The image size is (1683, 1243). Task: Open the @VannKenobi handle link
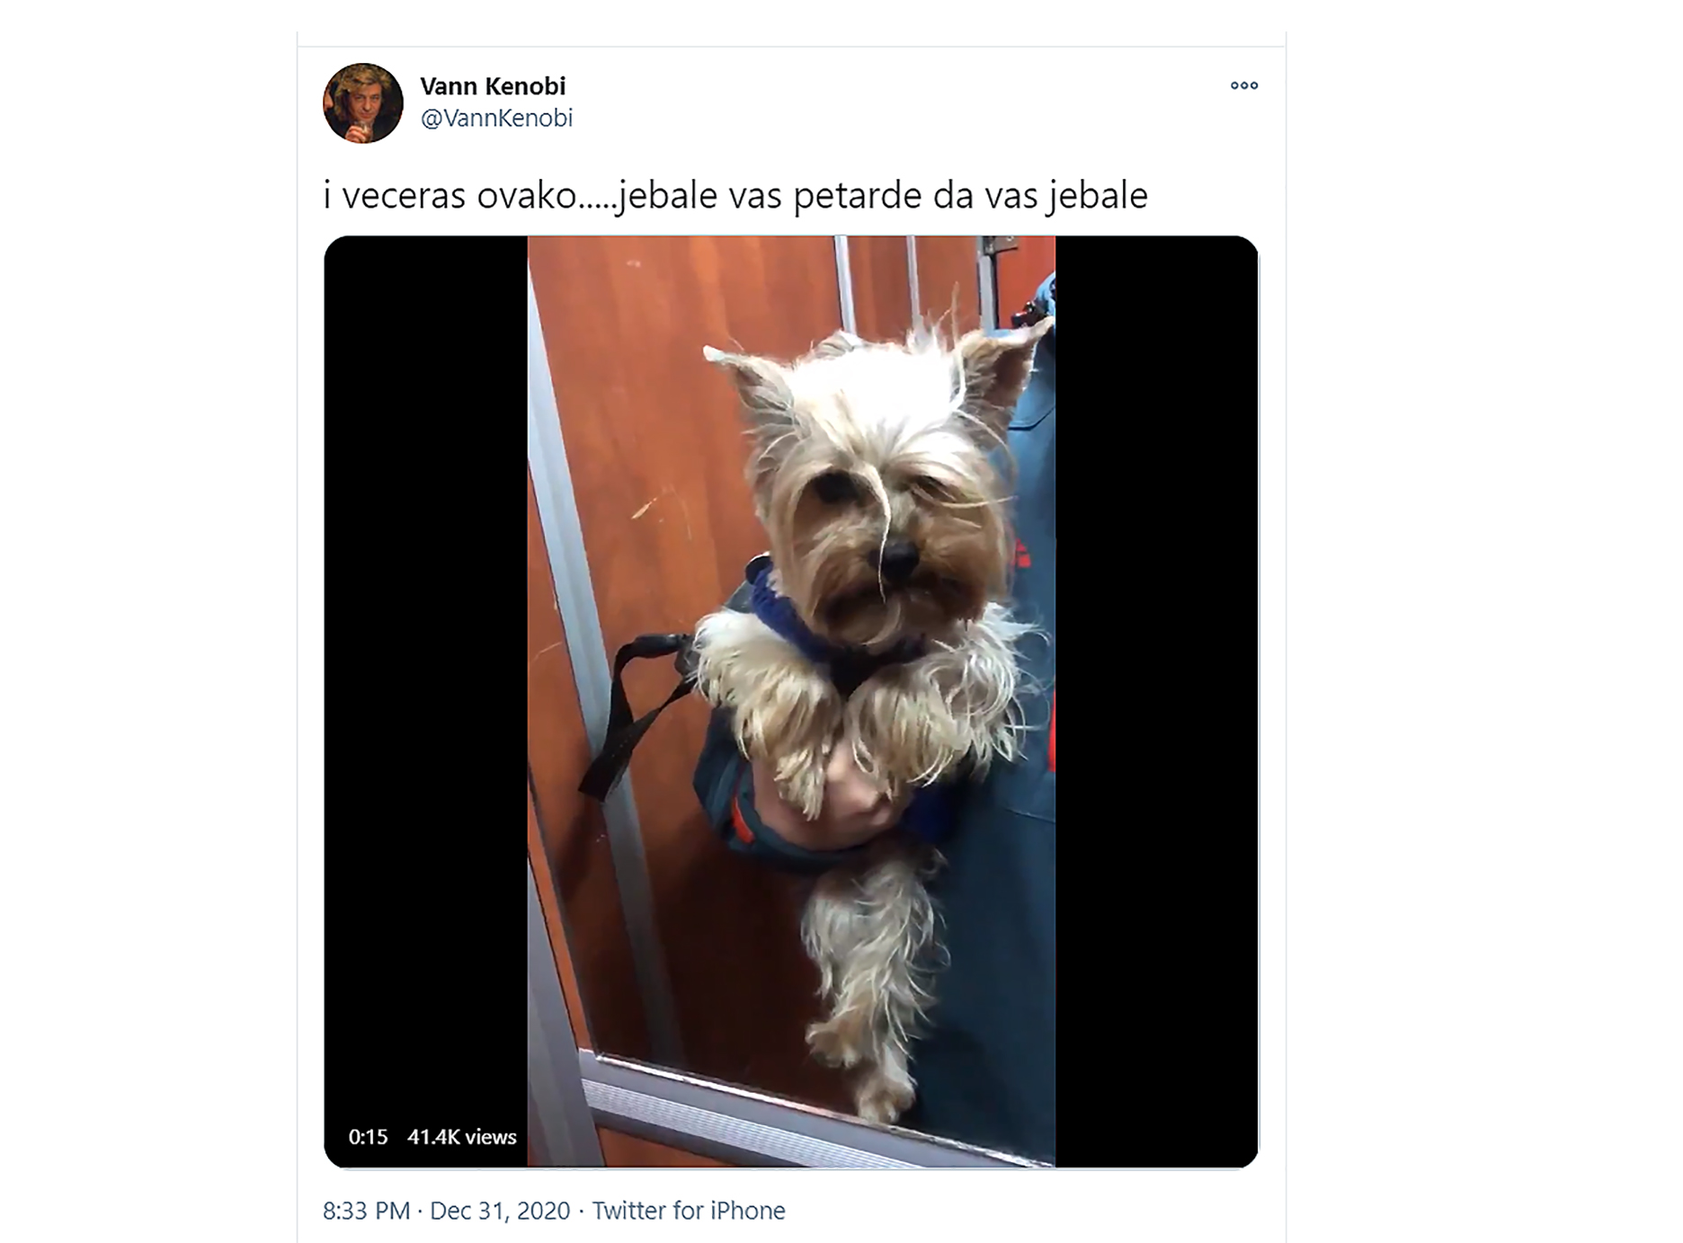[496, 118]
